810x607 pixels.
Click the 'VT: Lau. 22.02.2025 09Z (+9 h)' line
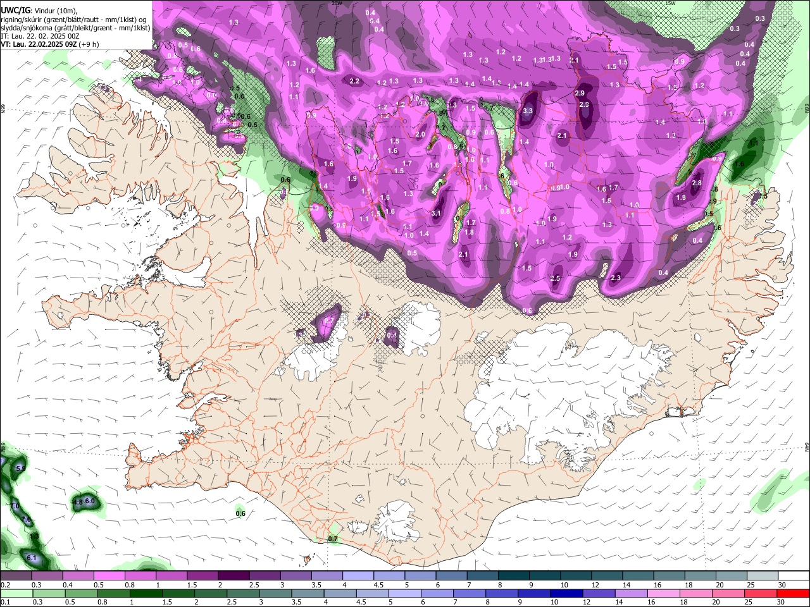pos(50,44)
